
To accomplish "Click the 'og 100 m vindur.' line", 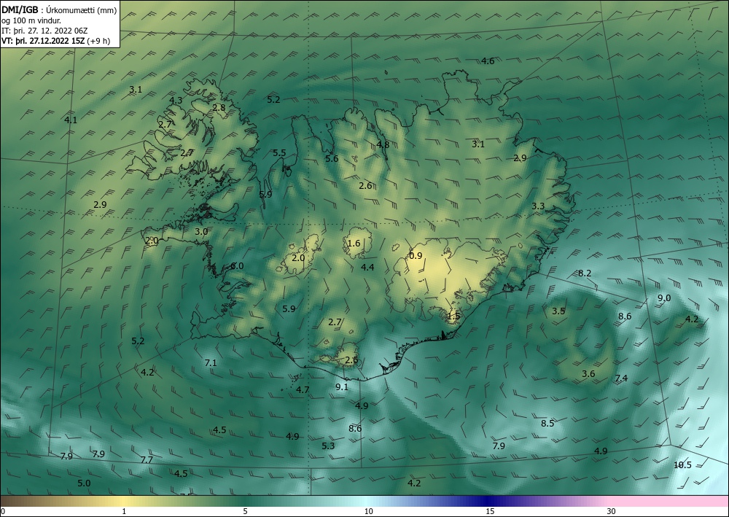I will click(31, 20).
